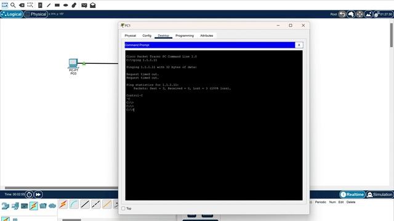Select the Draw Line tool
The width and height of the screenshot is (394, 221).
pos(49,5)
